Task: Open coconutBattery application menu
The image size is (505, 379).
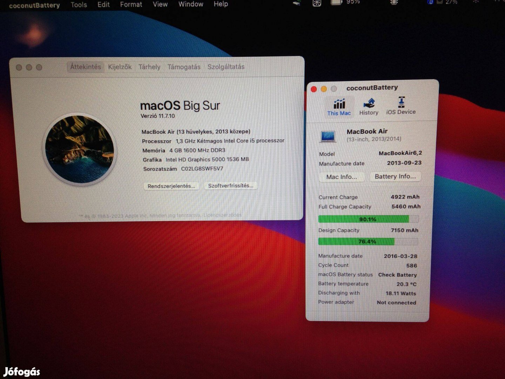Action: (34, 5)
